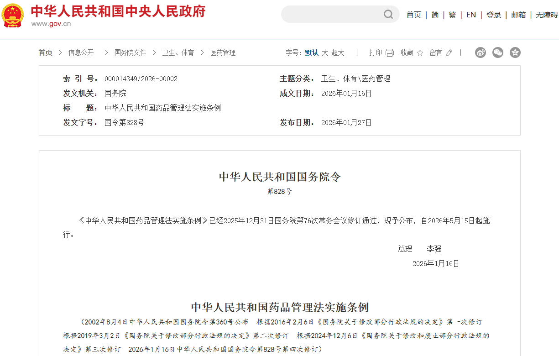Click the search magnifier icon

point(388,15)
